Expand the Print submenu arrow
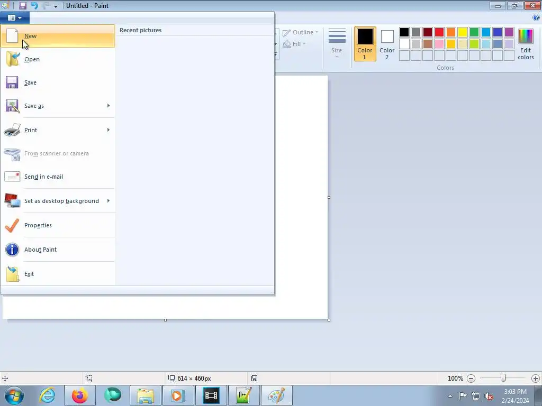 point(109,130)
